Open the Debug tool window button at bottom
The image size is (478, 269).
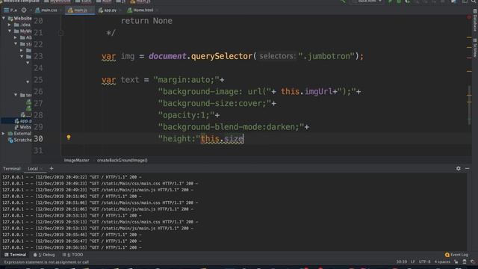tap(44, 255)
